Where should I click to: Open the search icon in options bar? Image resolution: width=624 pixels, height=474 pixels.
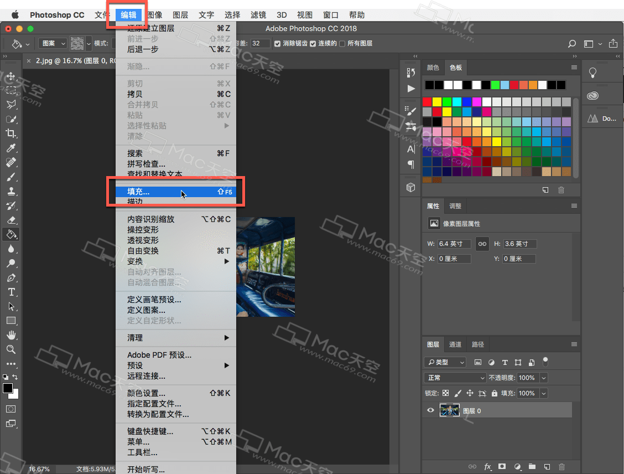pyautogui.click(x=572, y=43)
